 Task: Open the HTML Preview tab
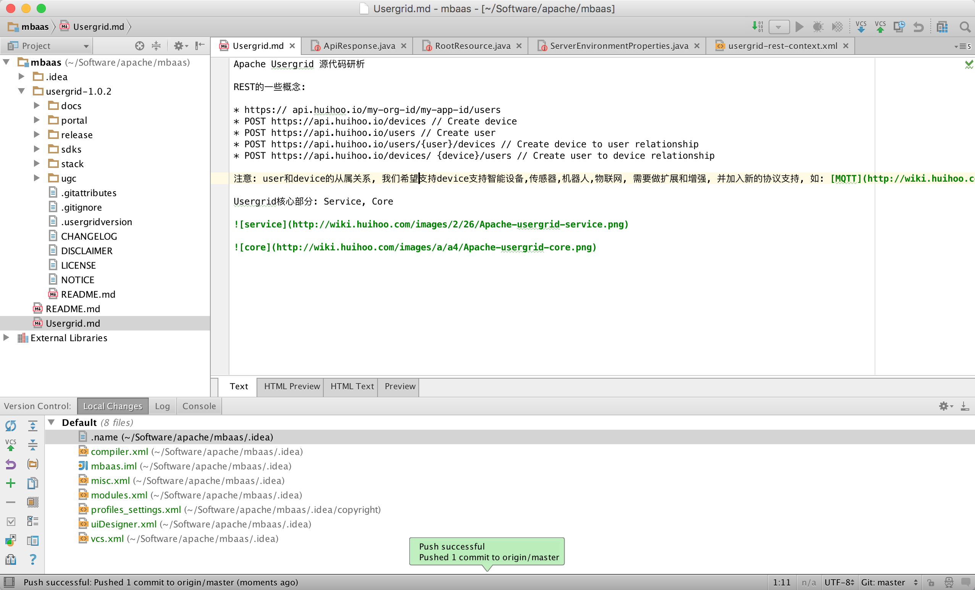pyautogui.click(x=292, y=386)
